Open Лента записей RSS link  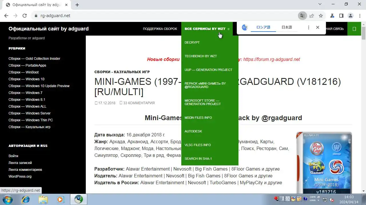(20, 163)
